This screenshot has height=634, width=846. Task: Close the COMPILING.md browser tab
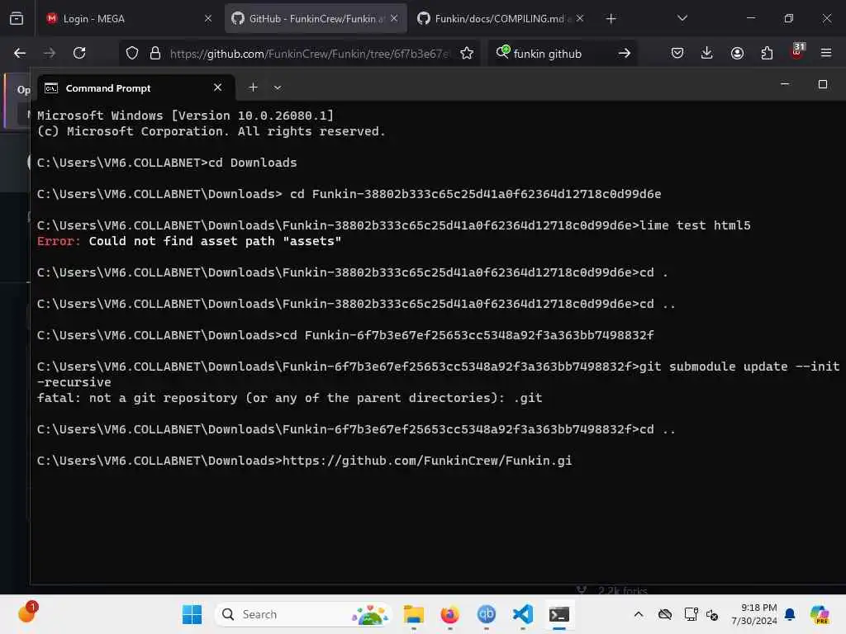(x=580, y=19)
